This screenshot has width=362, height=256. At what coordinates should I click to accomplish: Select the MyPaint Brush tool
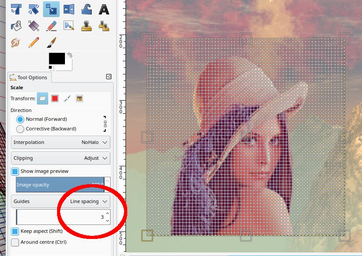click(69, 26)
